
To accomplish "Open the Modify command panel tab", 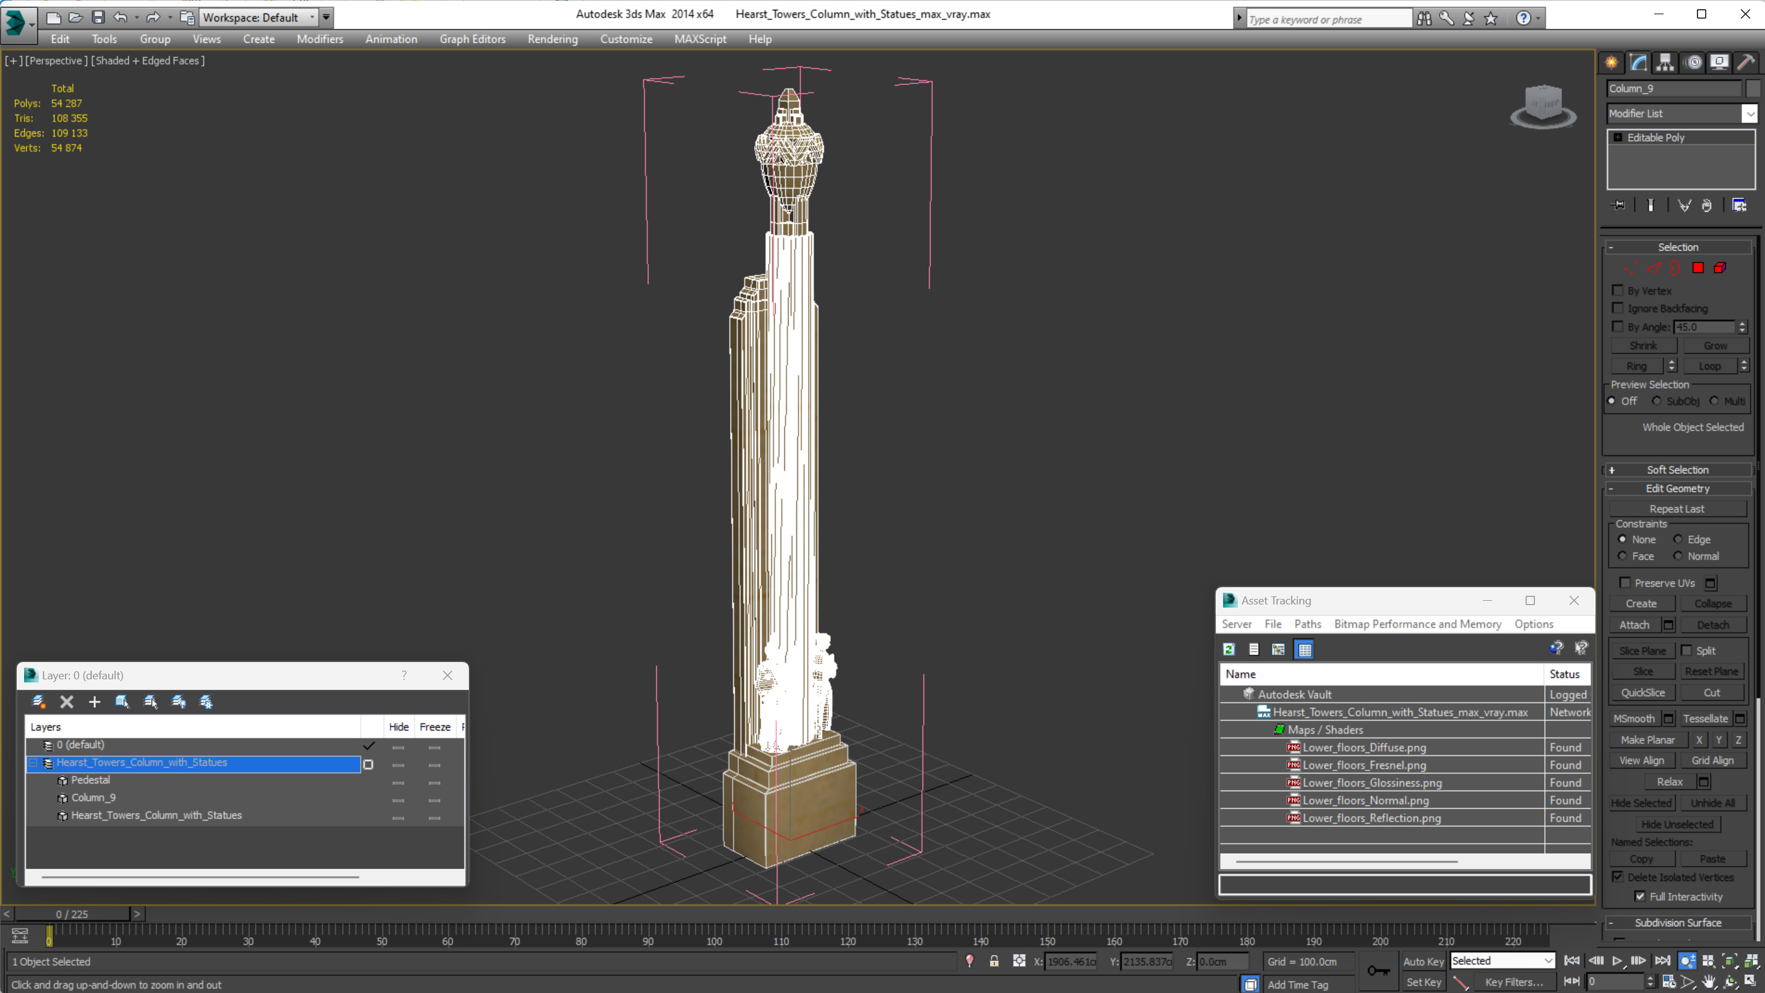I will pos(1638,63).
